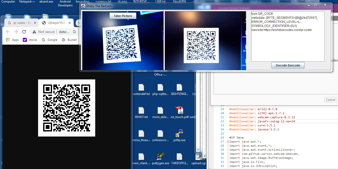Click the Take Picture button

[123, 16]
